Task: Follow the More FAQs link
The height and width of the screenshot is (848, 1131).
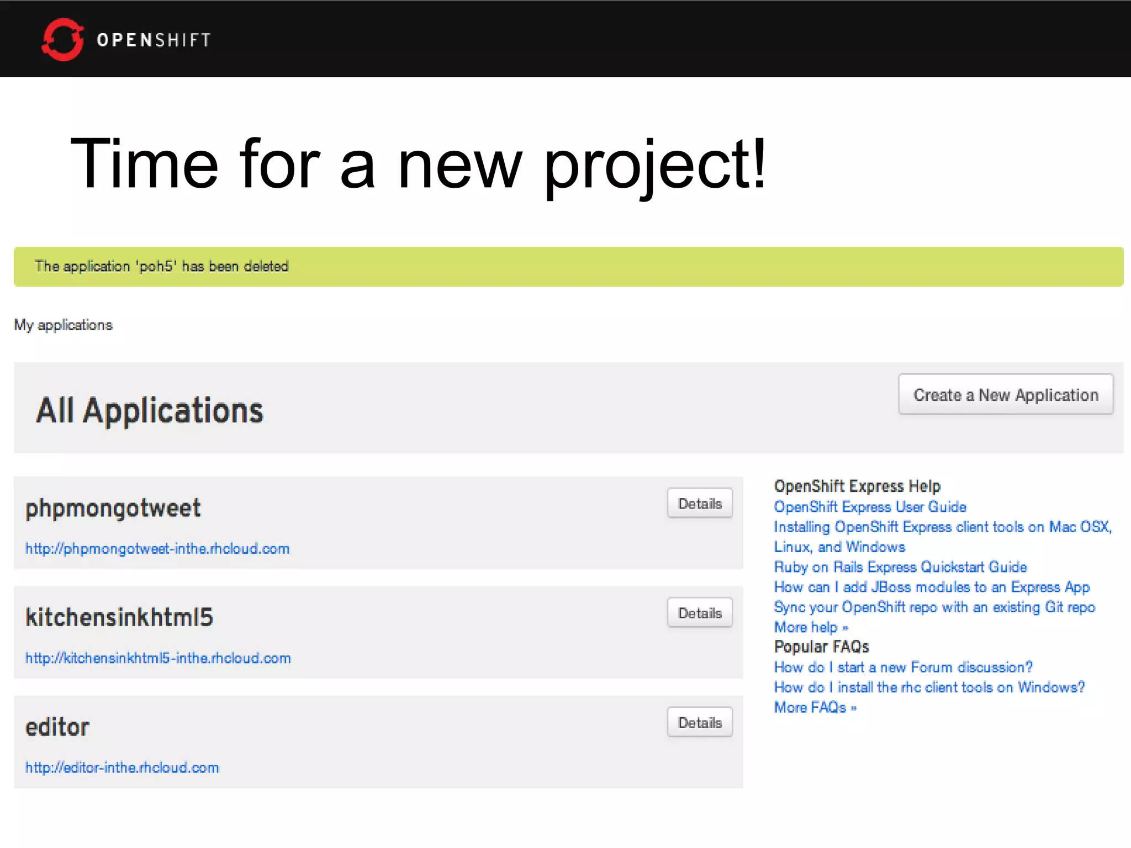Action: (816, 707)
